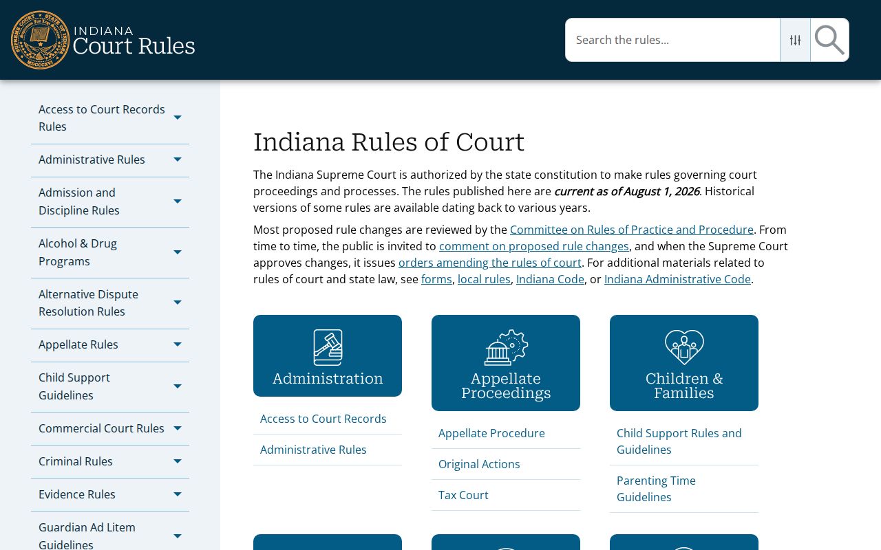Expand Access to Court Records Rules
Screen dimensions: 881x550
pyautogui.click(x=178, y=118)
